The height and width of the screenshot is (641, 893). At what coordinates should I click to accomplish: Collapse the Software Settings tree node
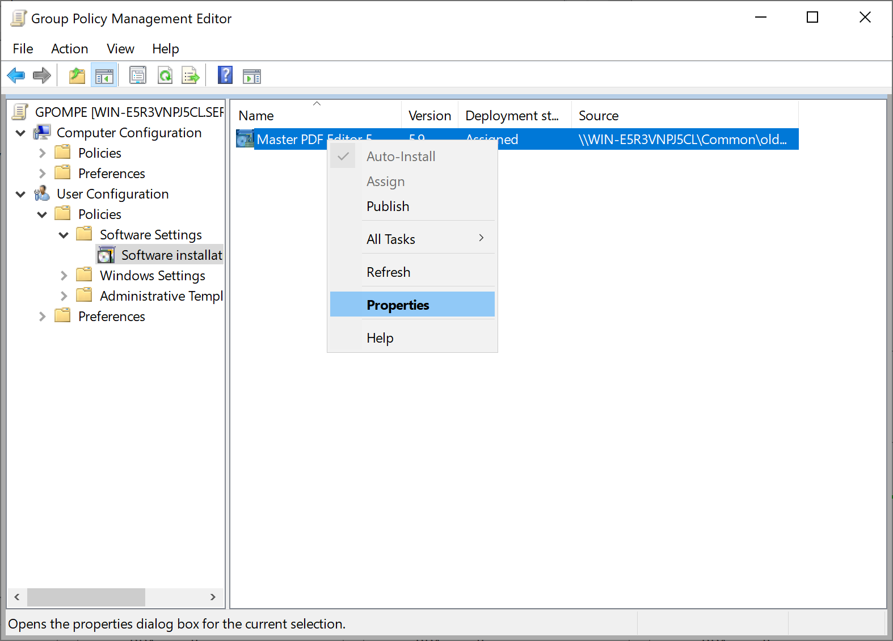64,235
